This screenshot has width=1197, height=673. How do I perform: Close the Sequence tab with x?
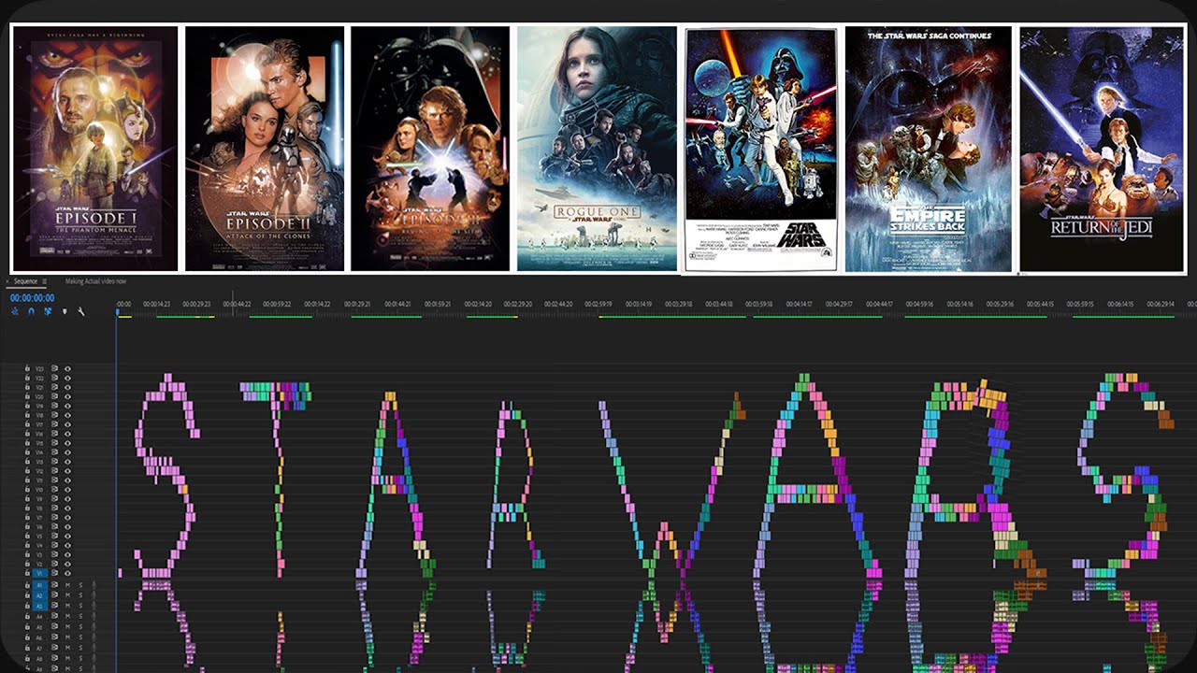click(x=7, y=281)
